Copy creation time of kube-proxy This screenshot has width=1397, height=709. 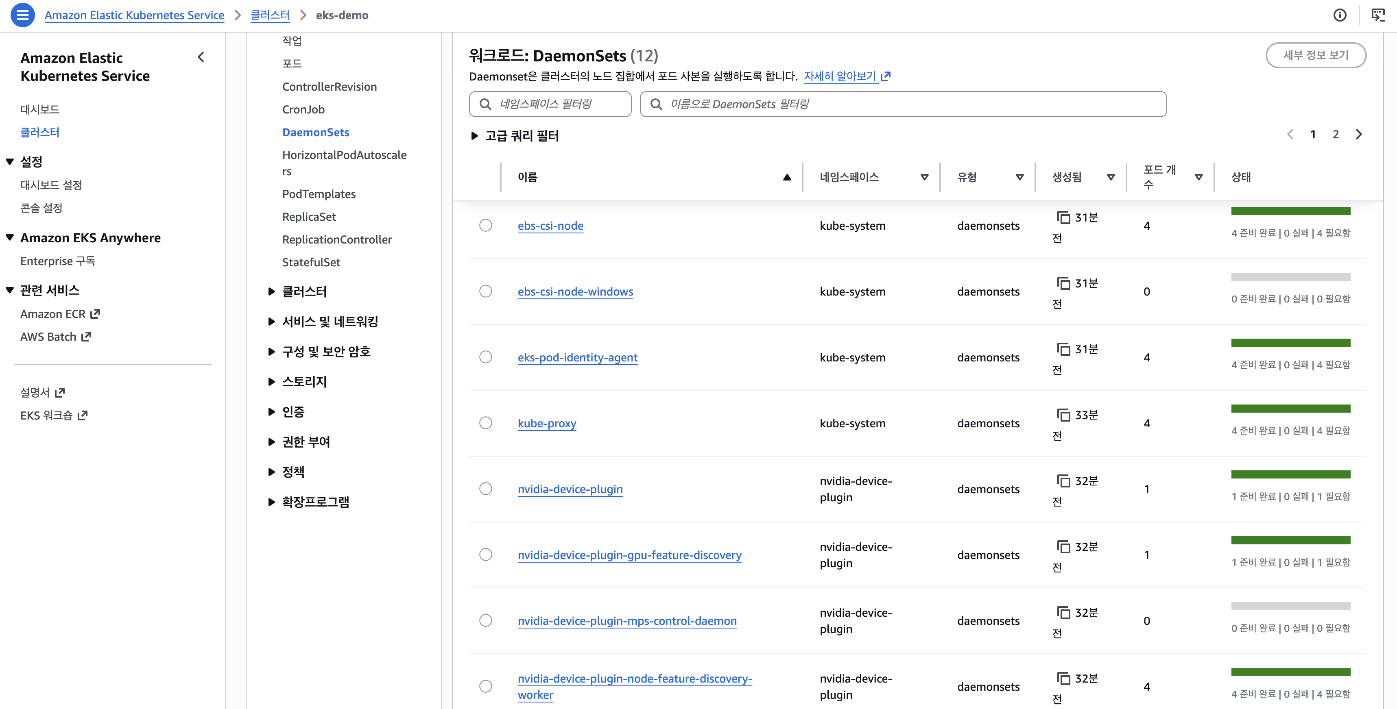1063,415
